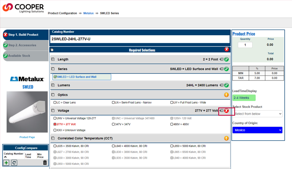Check L850 = 5000 Kelvin, 80 CRI
292x169 pixels.
pos(172,146)
